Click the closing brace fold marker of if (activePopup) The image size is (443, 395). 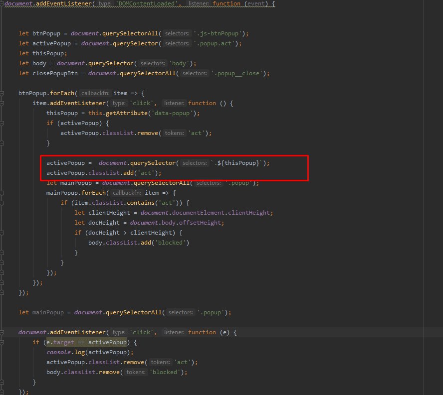(1, 143)
